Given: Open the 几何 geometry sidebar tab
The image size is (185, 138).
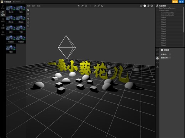Looking at the screenshot, I should coord(3,13).
